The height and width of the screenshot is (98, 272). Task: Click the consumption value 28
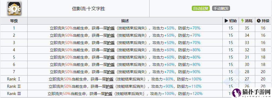(x=247, y=72)
